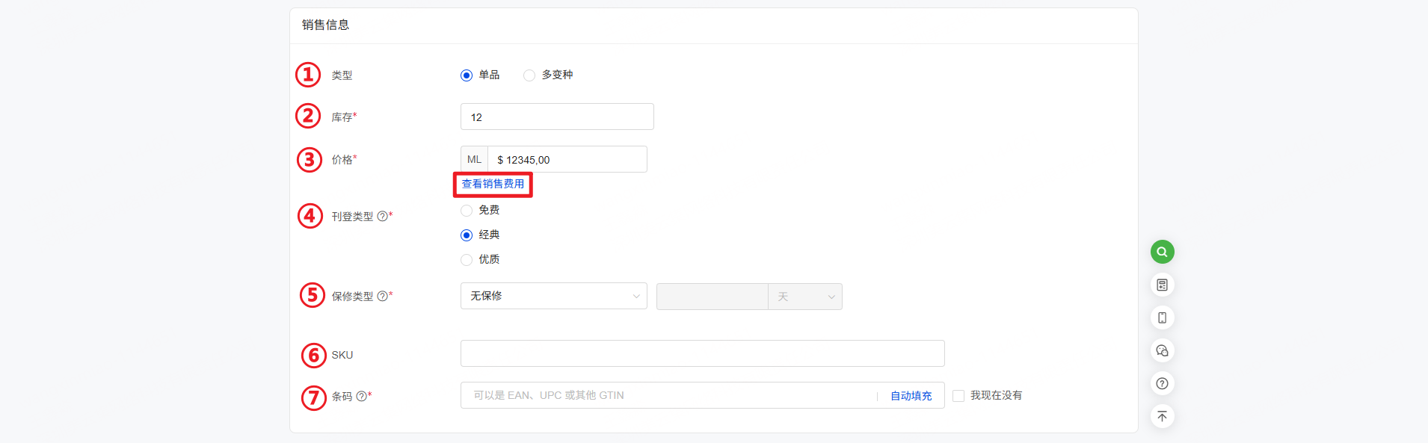Open the green search tool in the sidebar

point(1161,252)
